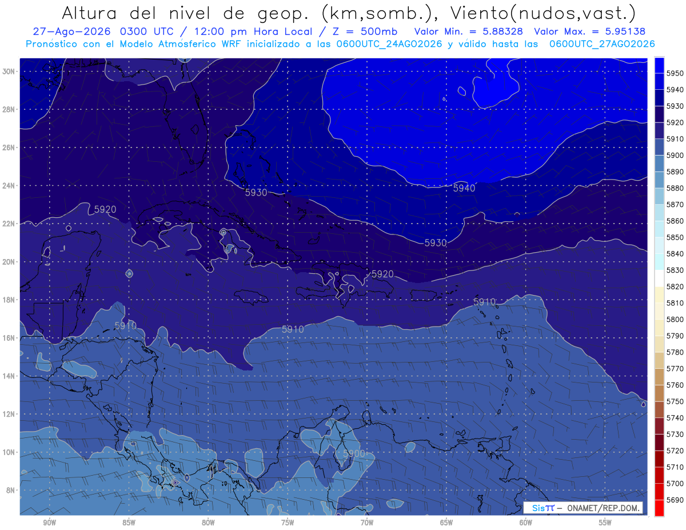Click the 5940 contour label on the map
Image resolution: width=686 pixels, height=530 pixels.
[464, 188]
